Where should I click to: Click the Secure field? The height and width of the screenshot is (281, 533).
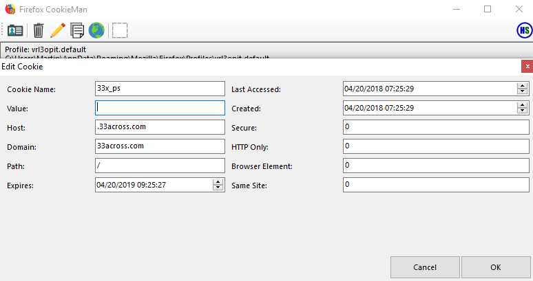(x=436, y=127)
